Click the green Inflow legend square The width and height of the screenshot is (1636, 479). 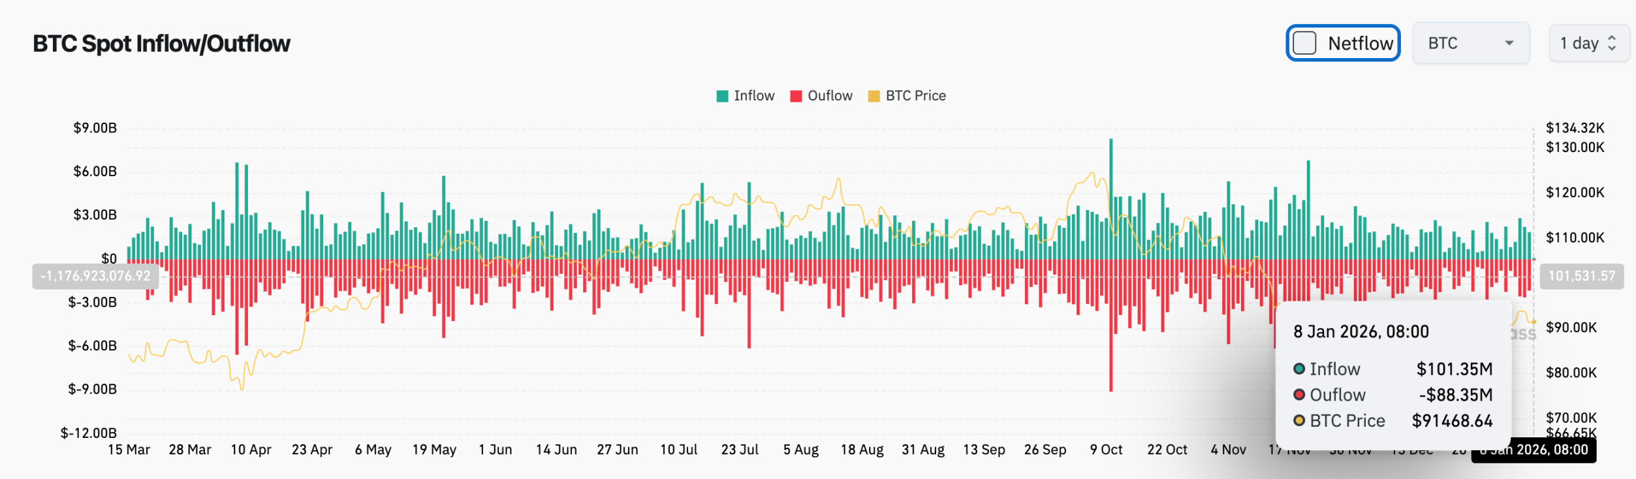click(722, 96)
